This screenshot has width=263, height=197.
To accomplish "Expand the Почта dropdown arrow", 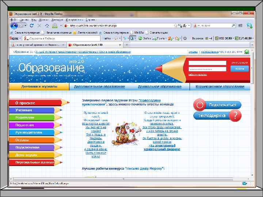I will point(166,39).
